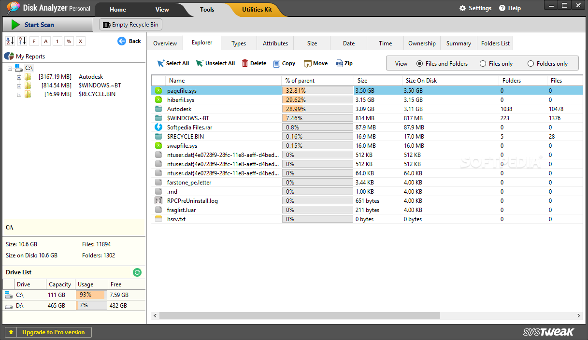Click the My Reports pie chart icon

tap(9, 57)
